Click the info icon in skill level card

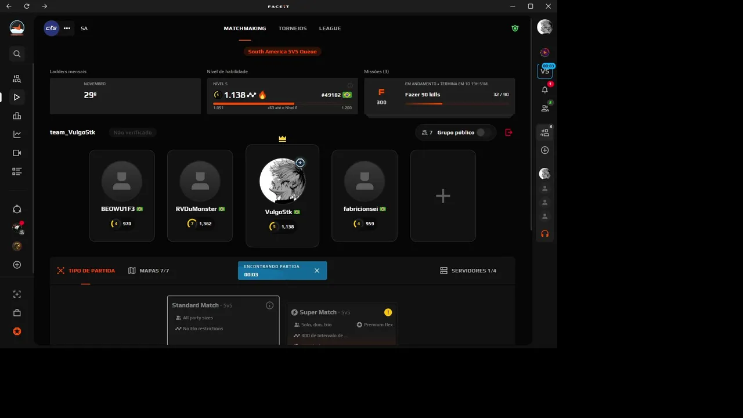pyautogui.click(x=350, y=85)
